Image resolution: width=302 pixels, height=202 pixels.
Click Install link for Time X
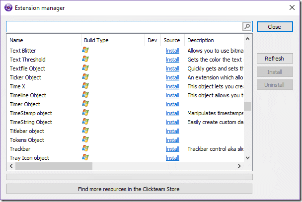pyautogui.click(x=172, y=86)
